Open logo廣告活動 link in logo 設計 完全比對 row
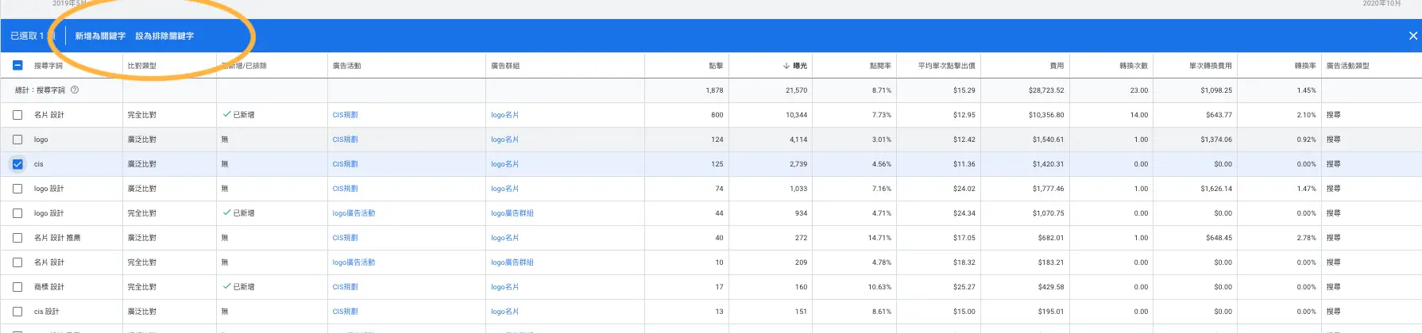Image resolution: width=1422 pixels, height=333 pixels. (354, 213)
